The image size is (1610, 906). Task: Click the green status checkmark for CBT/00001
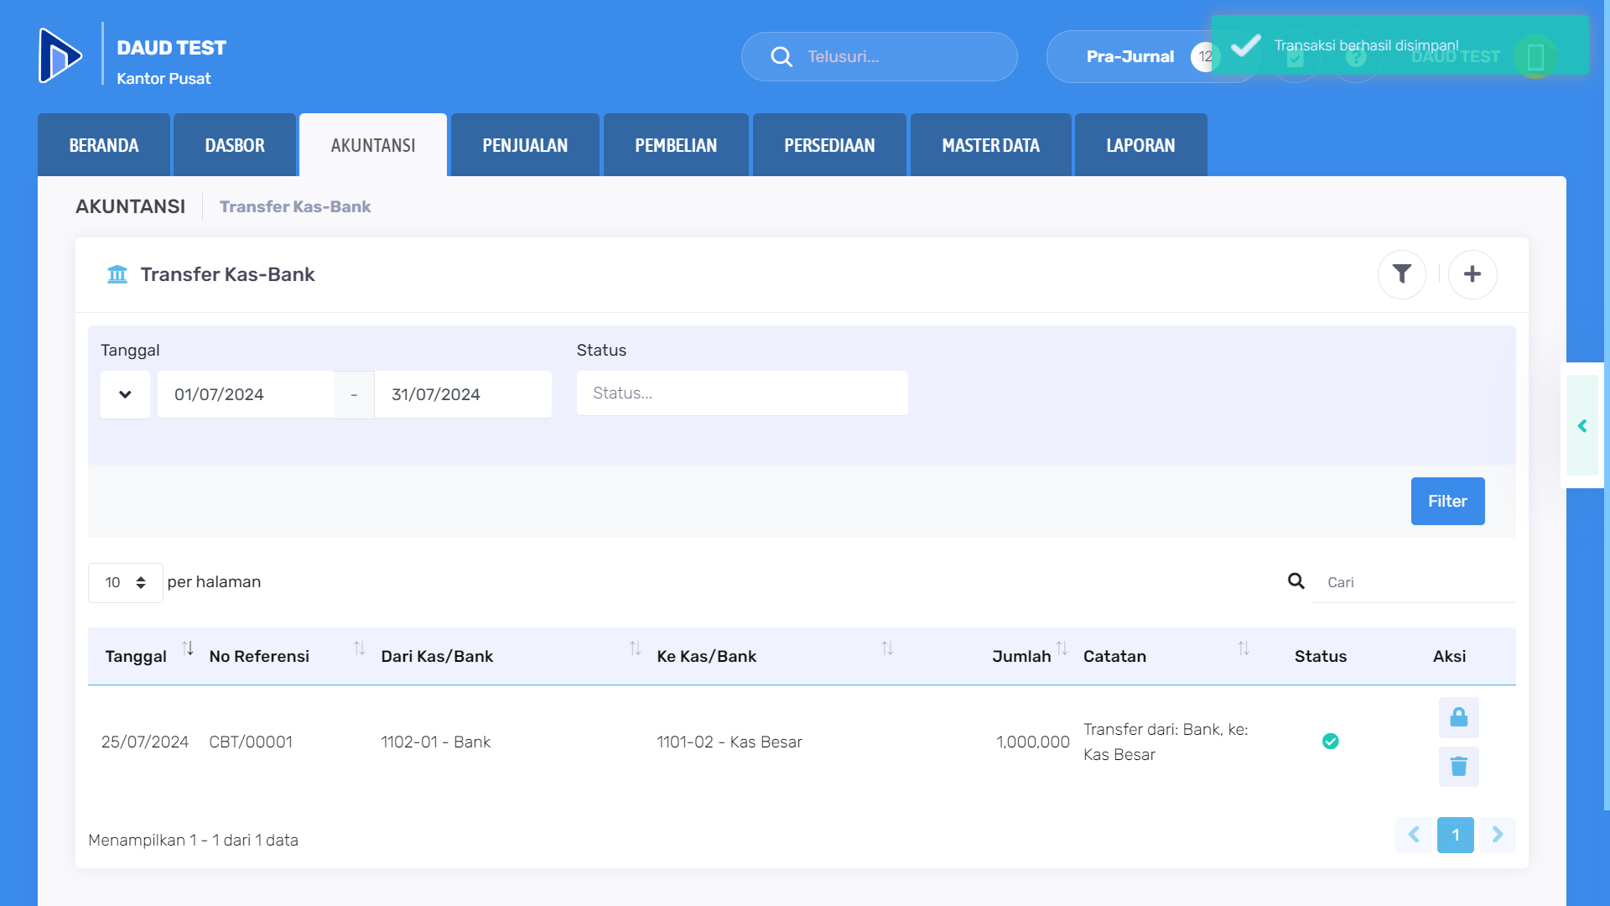(x=1331, y=742)
